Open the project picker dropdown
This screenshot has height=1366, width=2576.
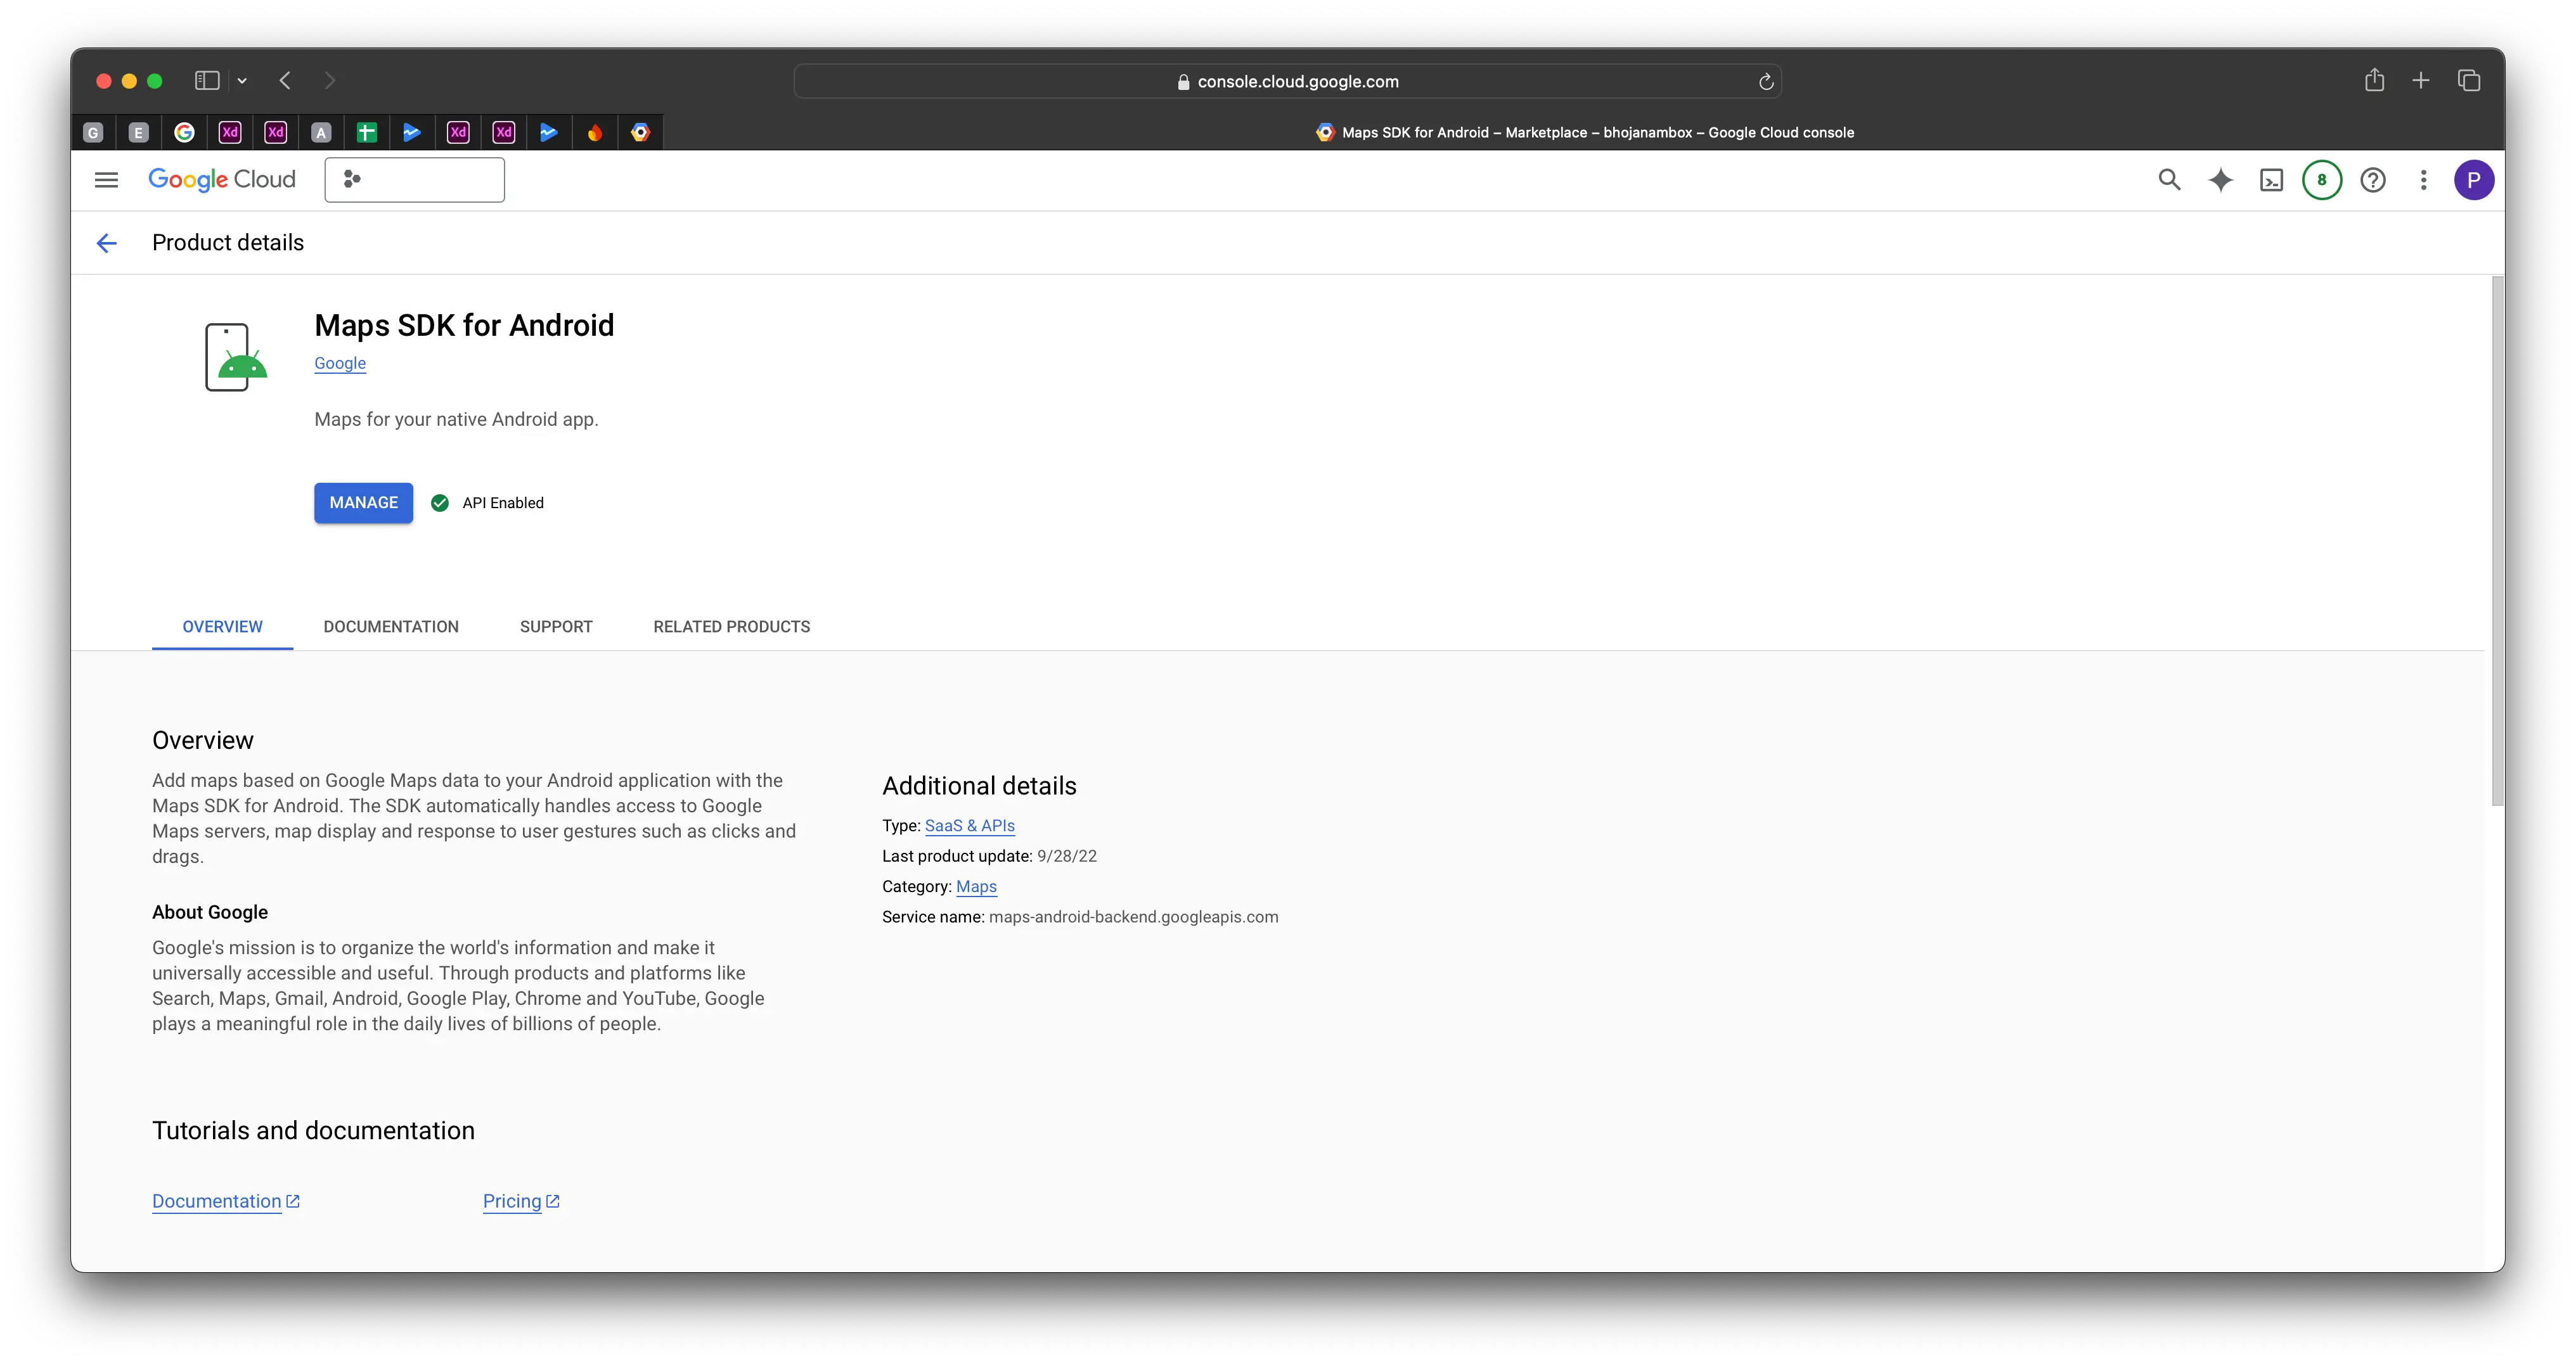click(414, 180)
